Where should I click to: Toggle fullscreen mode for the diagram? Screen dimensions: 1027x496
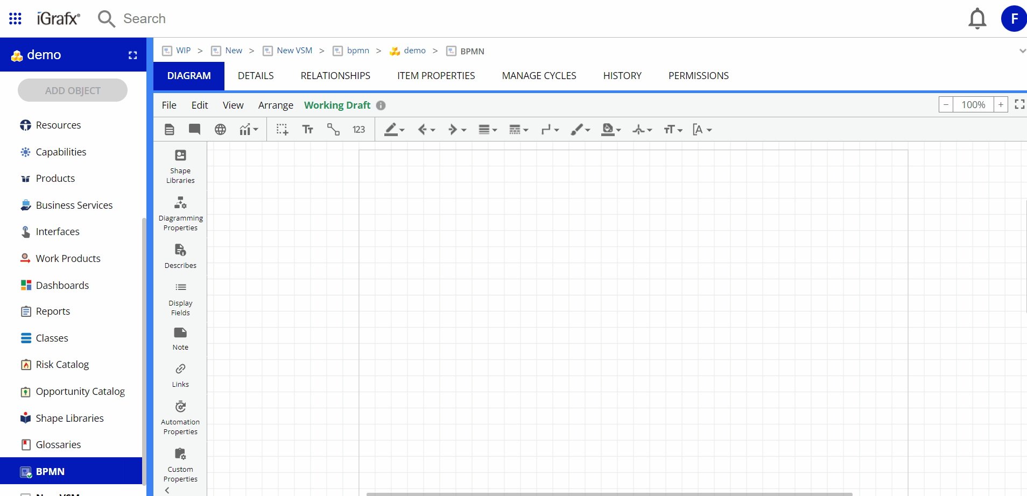(1019, 104)
